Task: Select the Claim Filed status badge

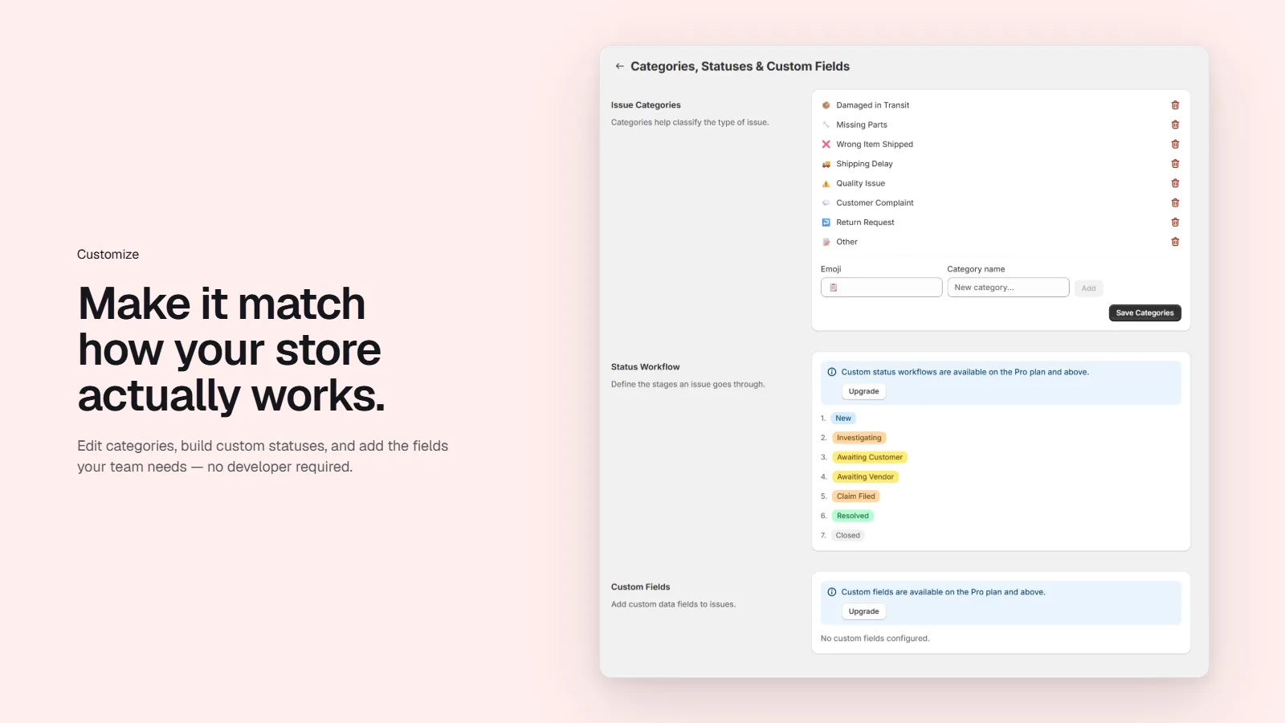Action: coord(855,496)
